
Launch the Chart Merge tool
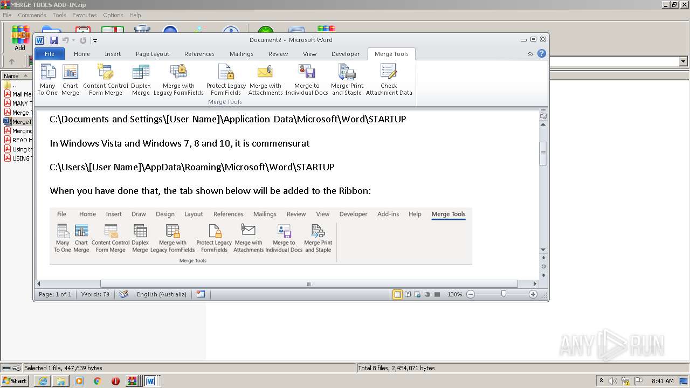point(70,80)
